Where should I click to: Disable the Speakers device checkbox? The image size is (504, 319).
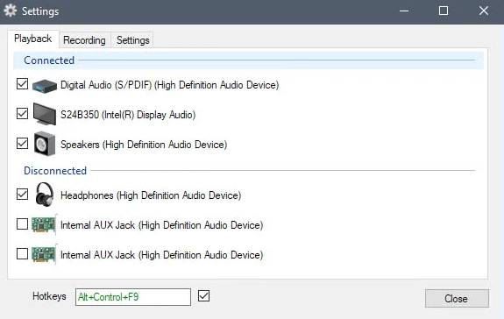pos(22,143)
